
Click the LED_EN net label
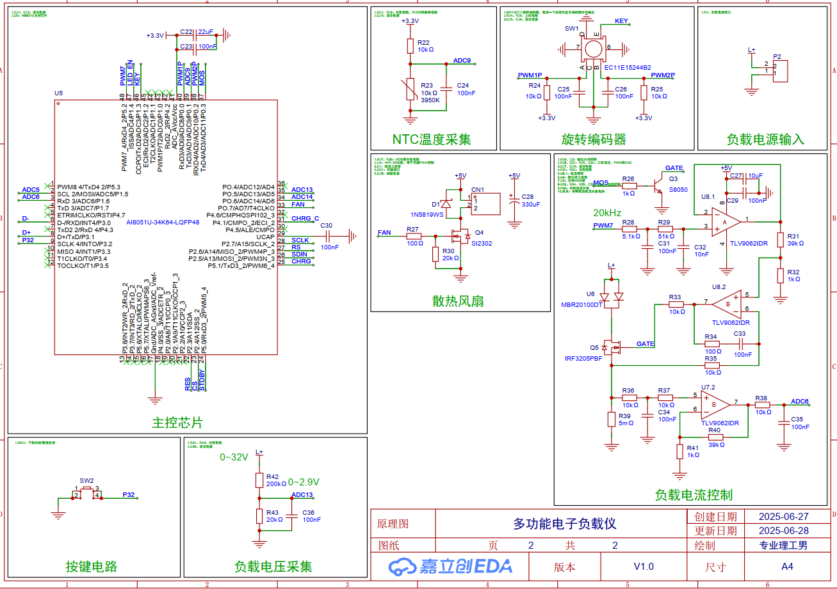(x=131, y=74)
